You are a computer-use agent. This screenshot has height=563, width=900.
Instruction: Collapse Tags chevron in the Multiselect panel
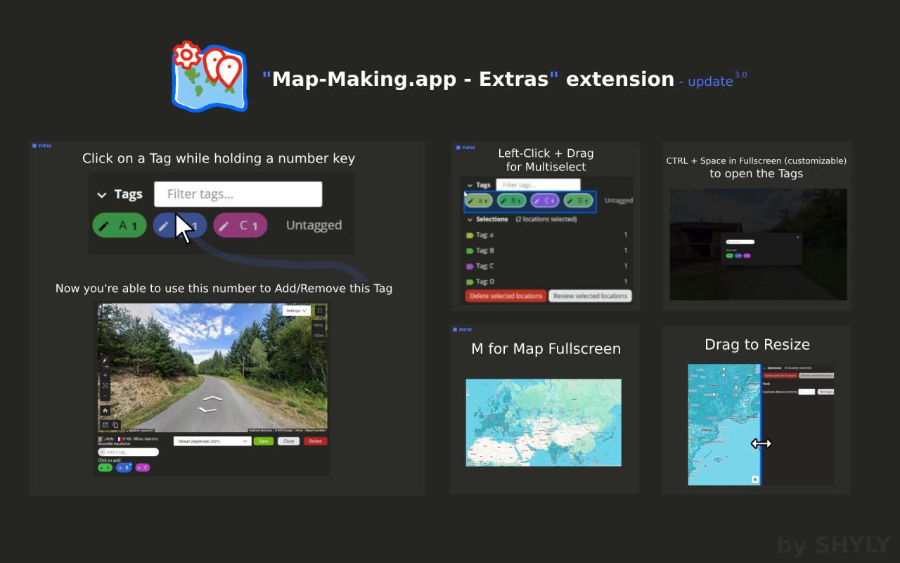[x=470, y=185]
